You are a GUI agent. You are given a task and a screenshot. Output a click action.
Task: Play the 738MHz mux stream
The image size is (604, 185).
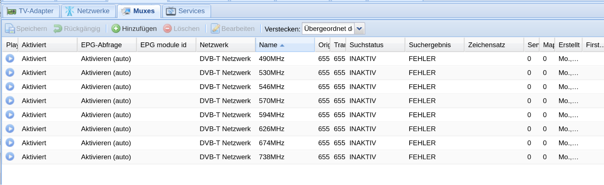point(10,157)
